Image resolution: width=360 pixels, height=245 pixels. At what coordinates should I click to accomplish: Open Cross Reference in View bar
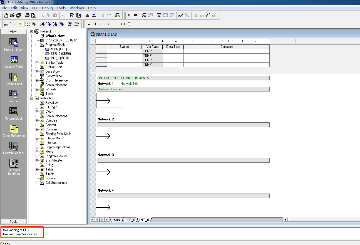coord(14,131)
